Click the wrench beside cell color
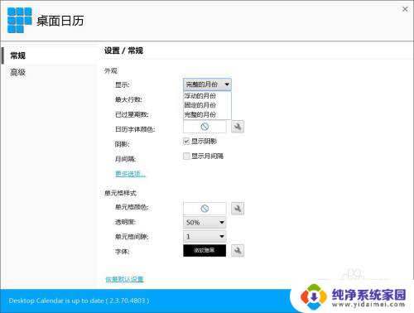This screenshot has height=313, width=414. point(238,209)
